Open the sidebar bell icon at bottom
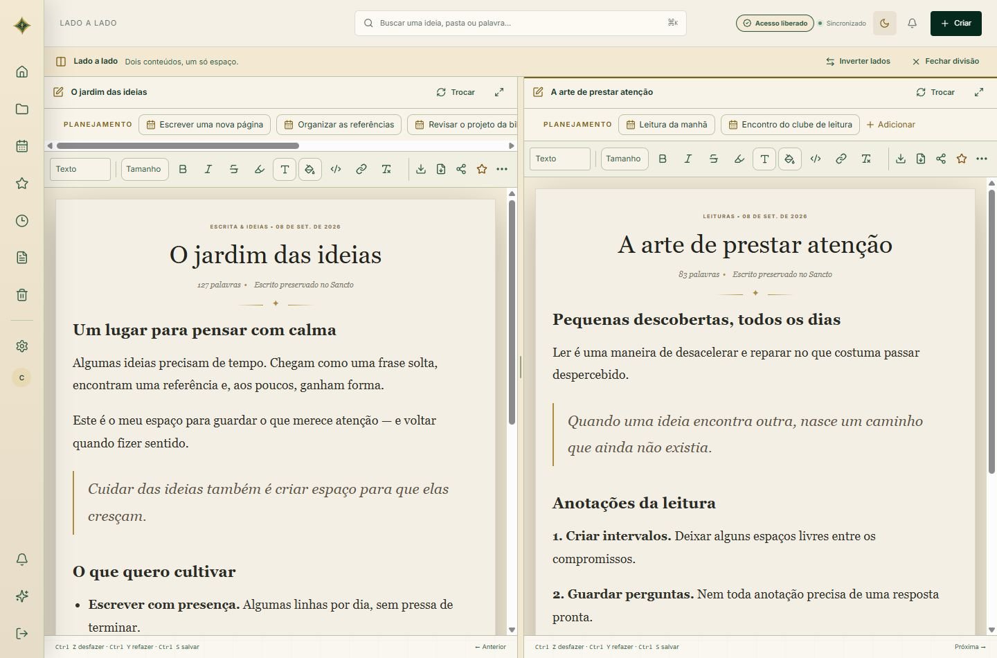Viewport: 997px width, 658px height. tap(22, 560)
